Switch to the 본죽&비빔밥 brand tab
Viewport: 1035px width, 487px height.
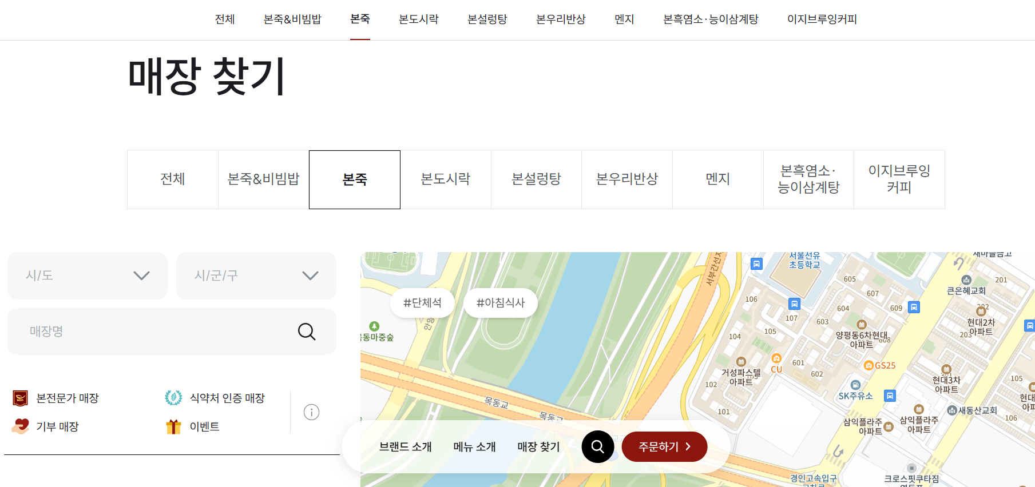click(264, 179)
